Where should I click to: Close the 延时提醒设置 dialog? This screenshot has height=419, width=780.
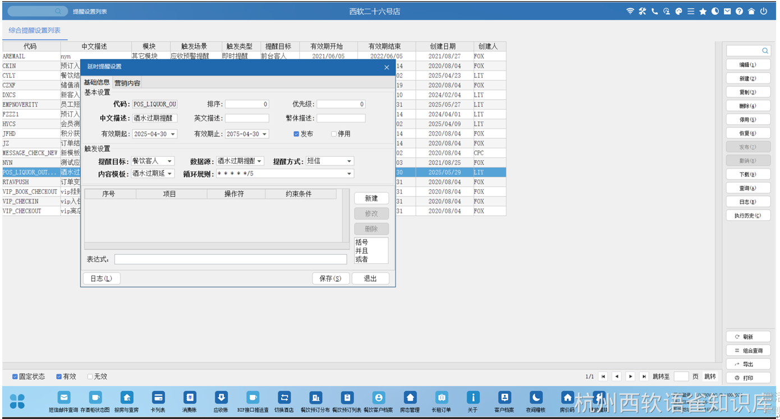click(x=386, y=67)
